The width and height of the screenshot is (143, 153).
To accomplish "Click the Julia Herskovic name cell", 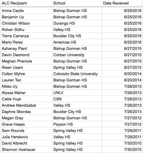I will 26,137.
